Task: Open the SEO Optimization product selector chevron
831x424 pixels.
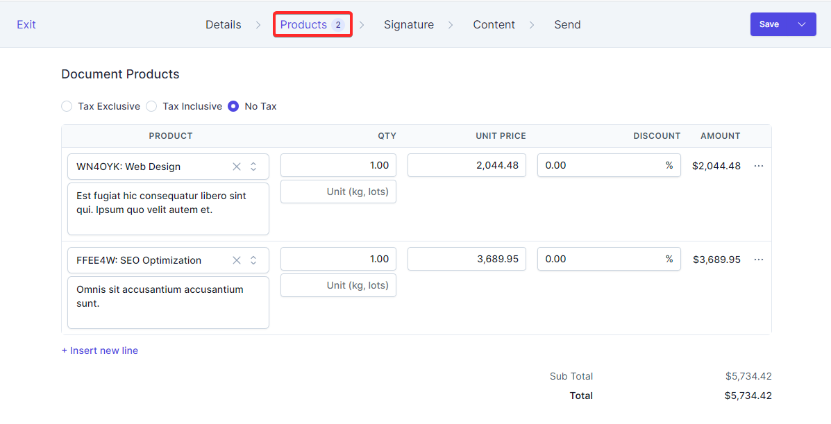Action: tap(253, 260)
